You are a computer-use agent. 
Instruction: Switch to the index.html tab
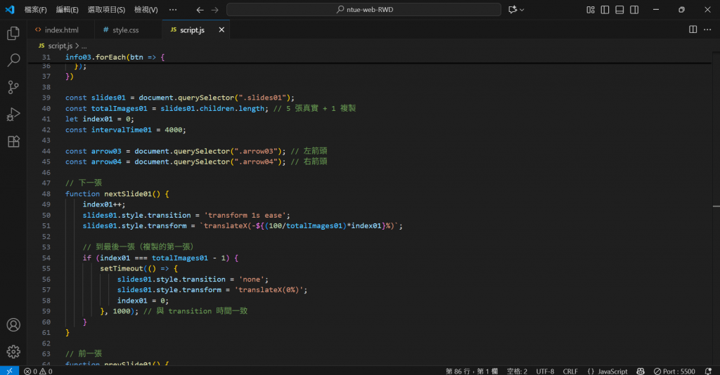coord(61,29)
